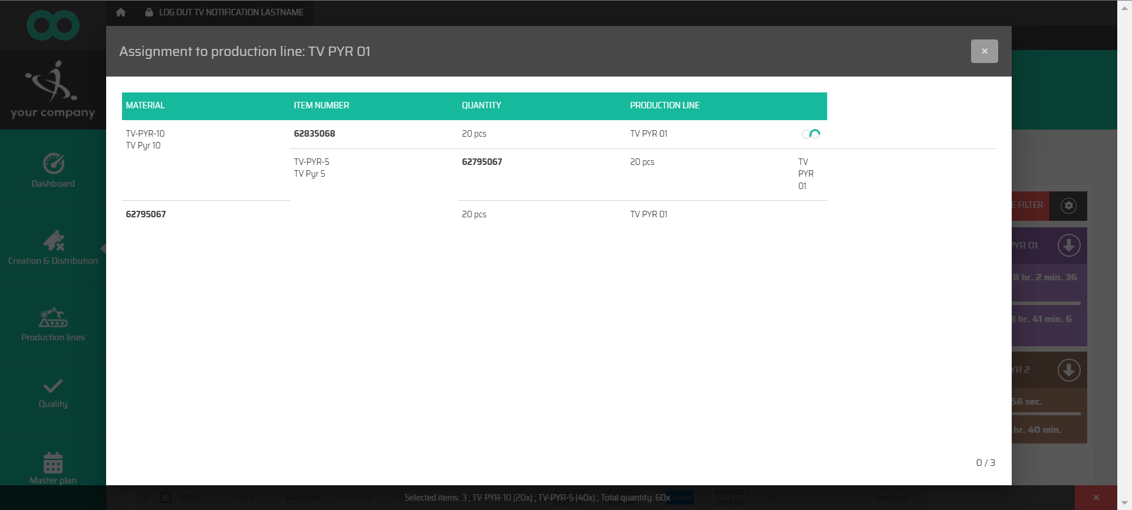Open the filter settings gear icon
1132x510 pixels.
(x=1068, y=206)
